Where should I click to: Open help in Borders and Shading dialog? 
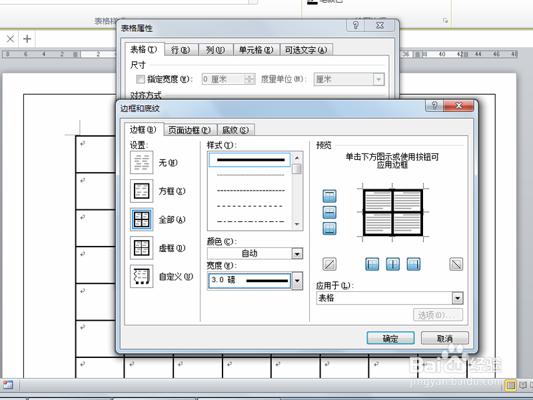pos(434,105)
